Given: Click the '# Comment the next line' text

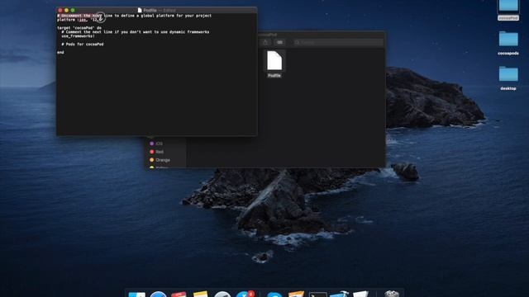Looking at the screenshot, I should coord(136,32).
